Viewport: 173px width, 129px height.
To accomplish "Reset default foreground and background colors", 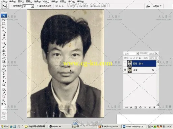I will (2, 104).
